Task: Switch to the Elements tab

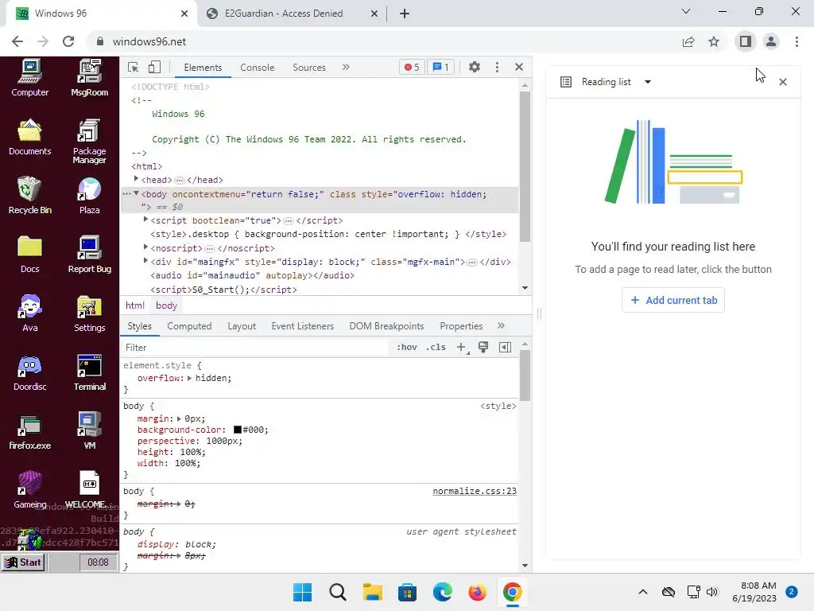Action: [x=203, y=68]
